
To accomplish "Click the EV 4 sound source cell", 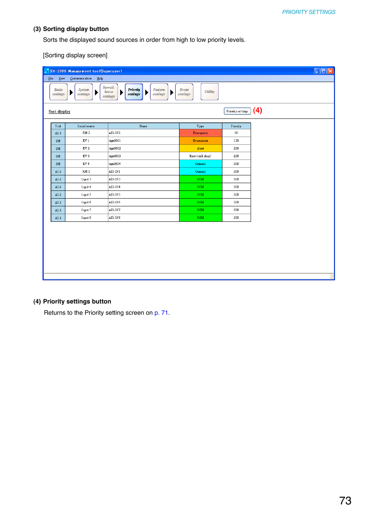I will (87, 164).
